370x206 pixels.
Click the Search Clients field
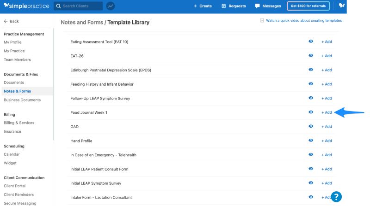78,6
